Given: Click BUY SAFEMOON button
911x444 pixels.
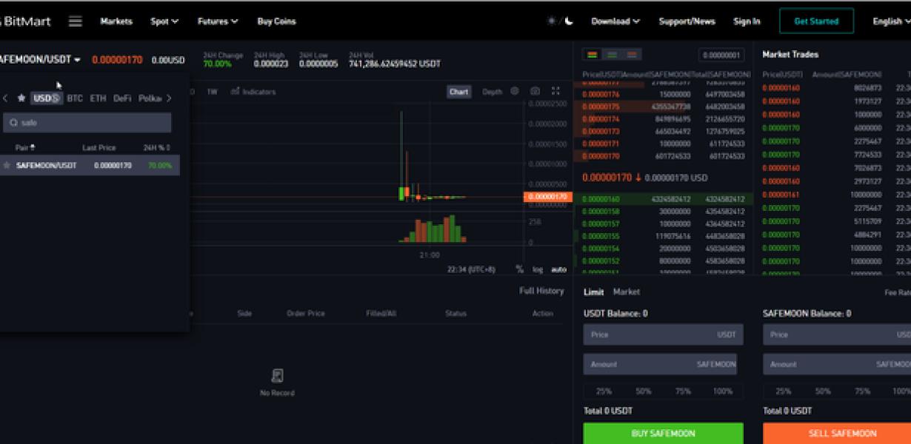Looking at the screenshot, I should point(663,434).
